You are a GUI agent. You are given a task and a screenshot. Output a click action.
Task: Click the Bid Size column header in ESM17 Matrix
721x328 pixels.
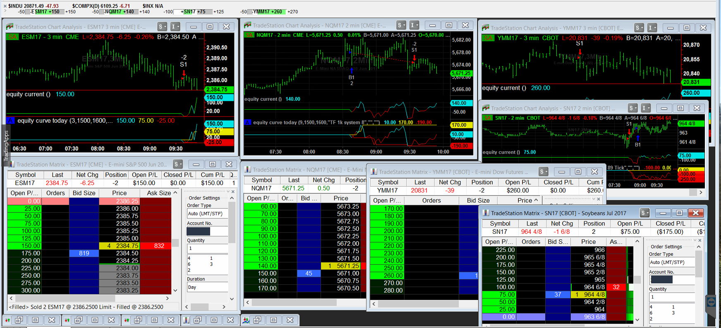pyautogui.click(x=84, y=193)
